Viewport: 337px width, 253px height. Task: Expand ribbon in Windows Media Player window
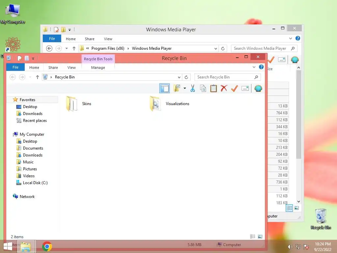[291, 39]
